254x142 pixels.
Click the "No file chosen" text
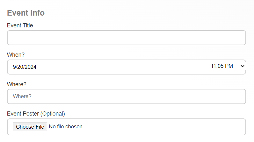click(x=66, y=127)
